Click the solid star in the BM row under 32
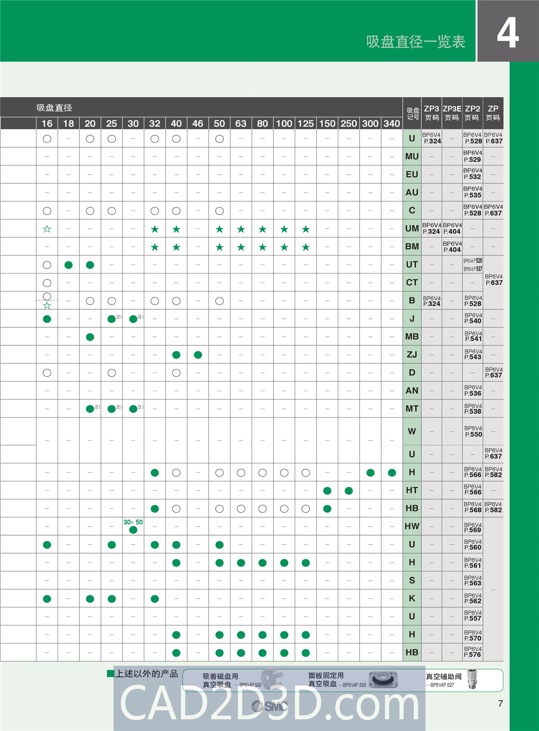 tap(155, 247)
